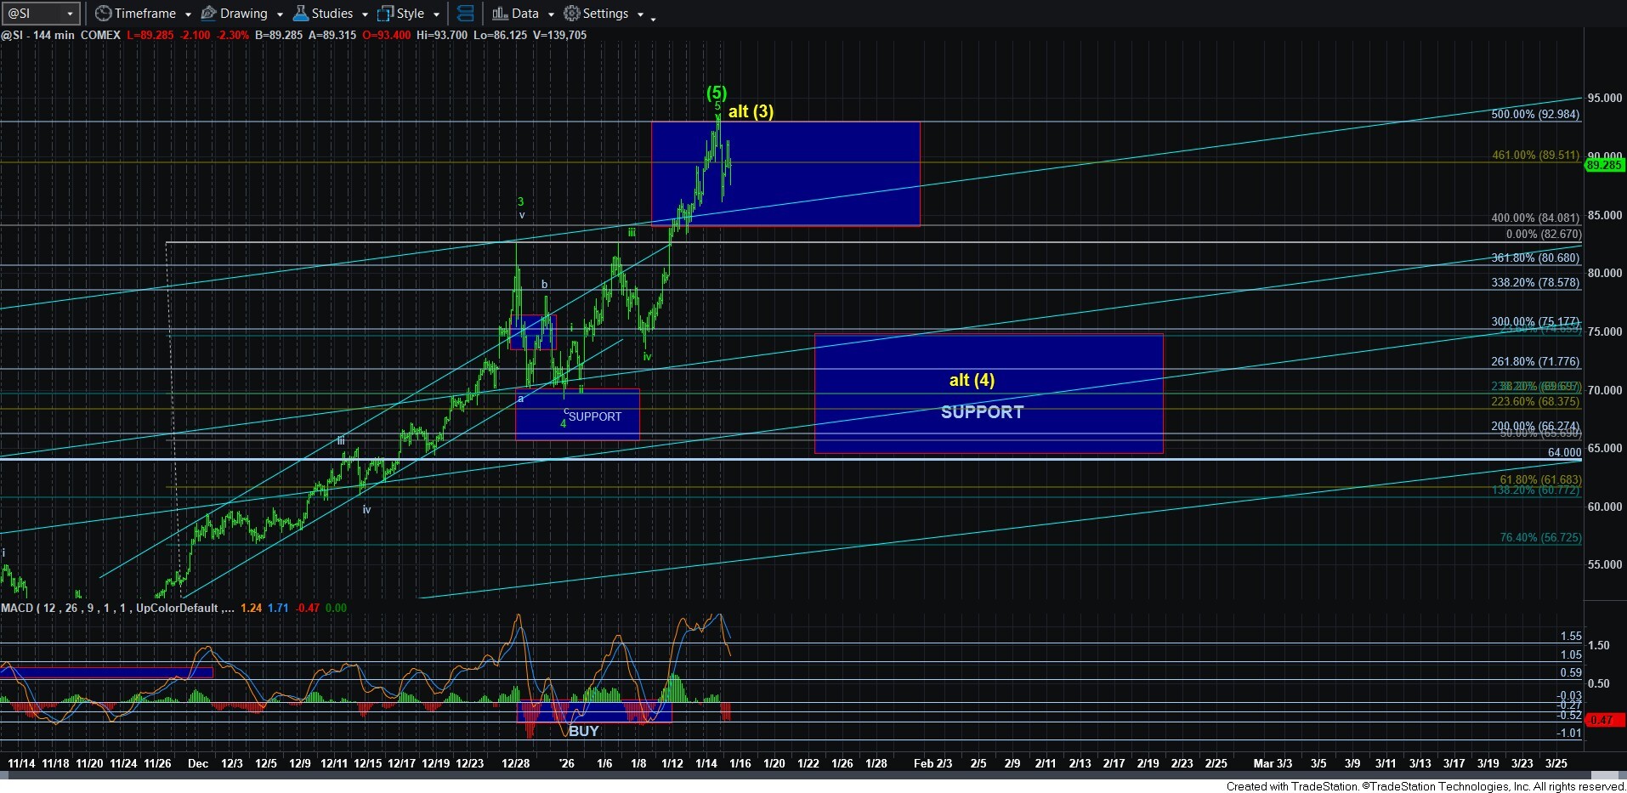Click the Drawing pencil icon
This screenshot has width=1627, height=793.
tap(208, 14)
